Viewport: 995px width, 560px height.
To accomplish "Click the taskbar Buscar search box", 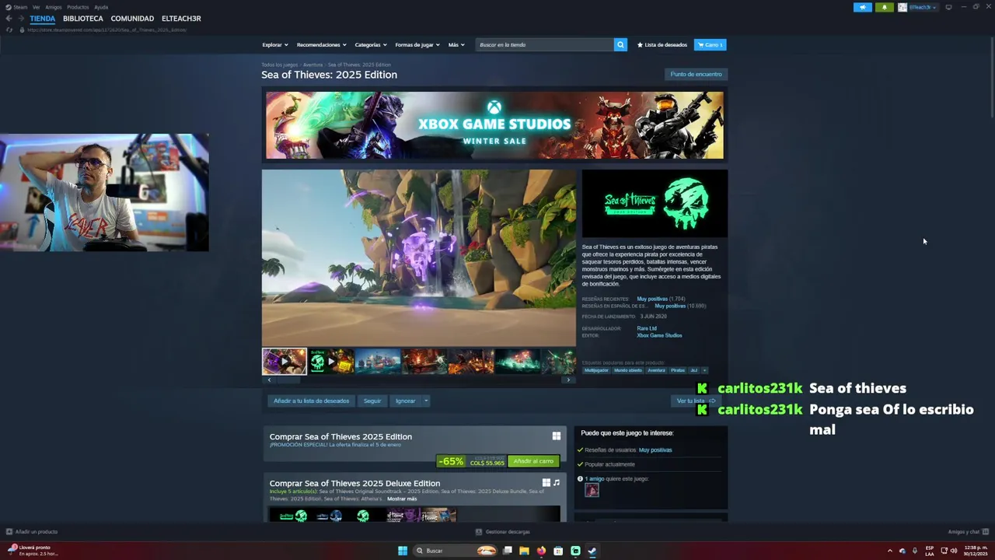I will (x=456, y=551).
